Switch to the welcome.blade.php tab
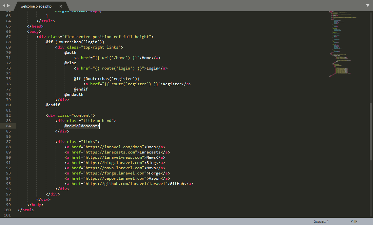The width and height of the screenshot is (373, 225). [36, 7]
